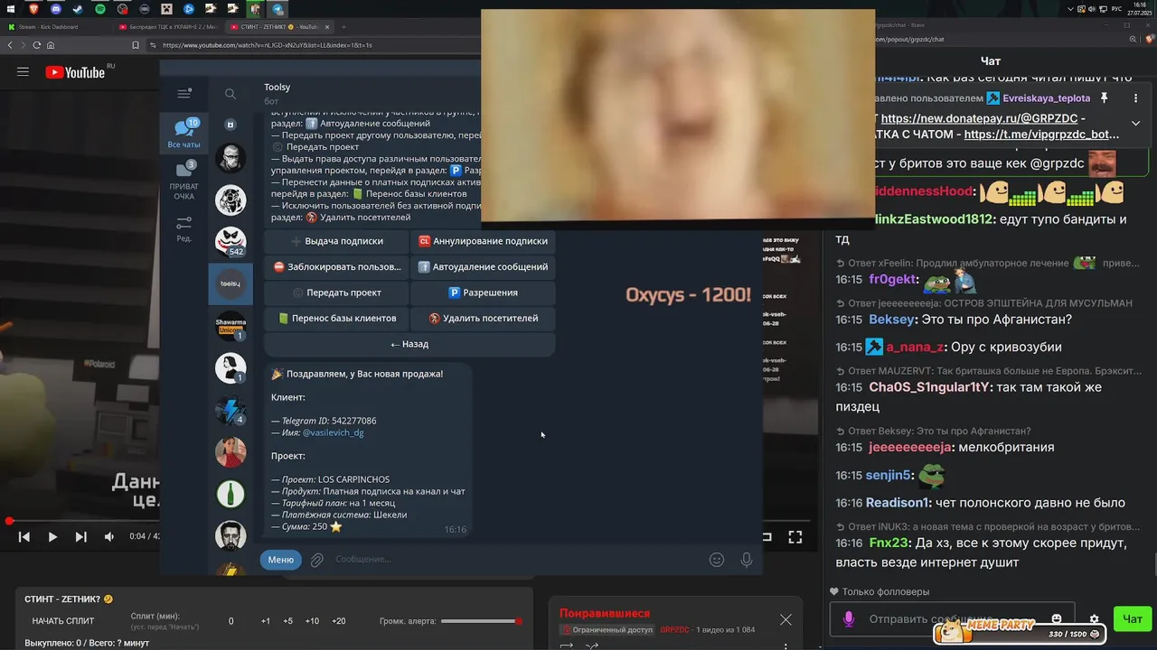Open Discord from Windows taskbar
Screen dimensions: 1157x650
tap(56, 9)
